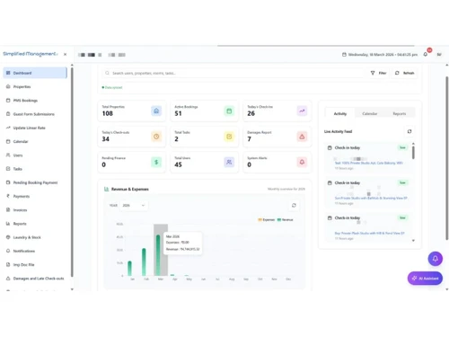The image size is (449, 337).
Task: Open the AI Assistant
Action: click(425, 279)
